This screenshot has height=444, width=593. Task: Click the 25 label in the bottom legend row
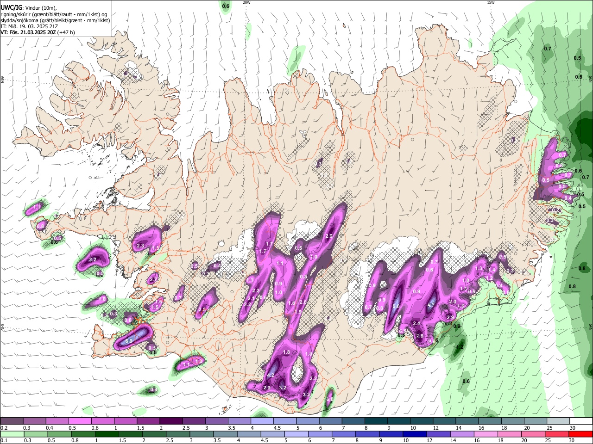point(548,440)
